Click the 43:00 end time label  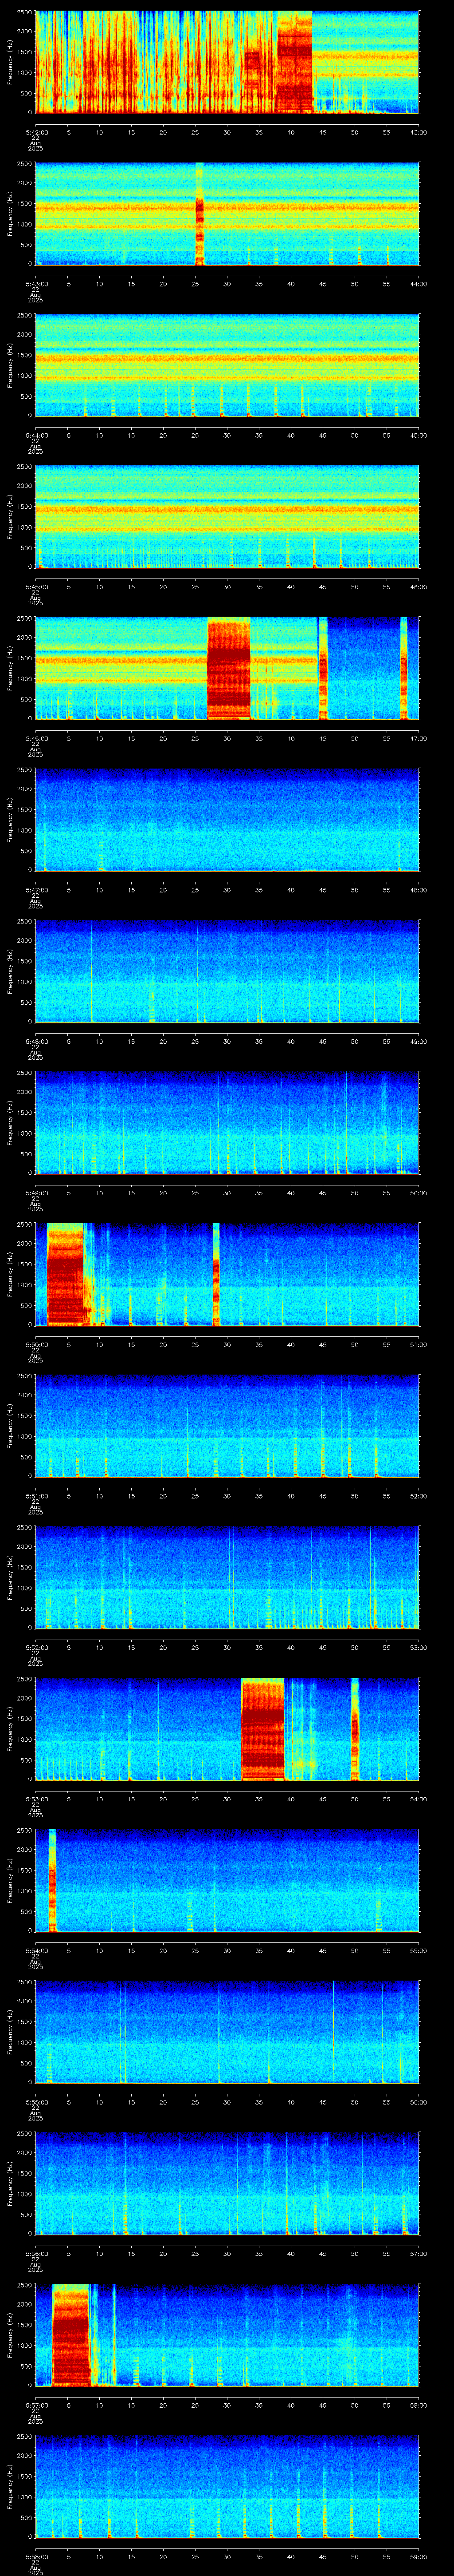coord(418,132)
